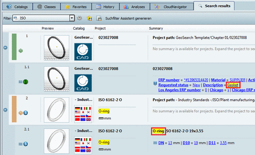Click the 13 value link after DN
The image size is (255, 155).
click(170, 143)
